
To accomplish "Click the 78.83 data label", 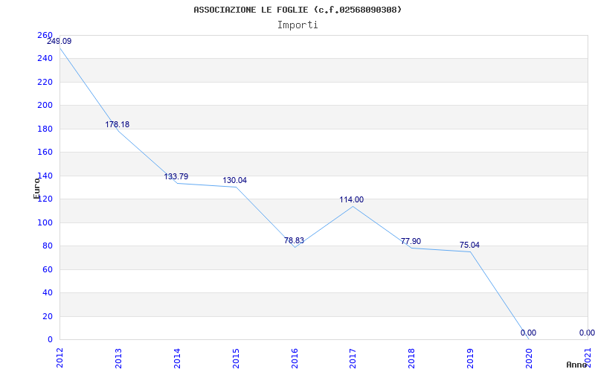I will [294, 240].
